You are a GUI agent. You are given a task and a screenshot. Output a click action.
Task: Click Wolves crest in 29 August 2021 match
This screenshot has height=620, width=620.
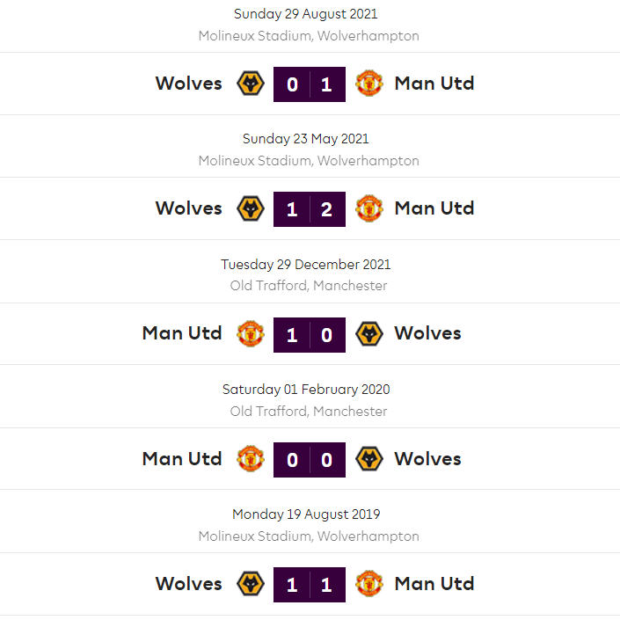pos(251,84)
